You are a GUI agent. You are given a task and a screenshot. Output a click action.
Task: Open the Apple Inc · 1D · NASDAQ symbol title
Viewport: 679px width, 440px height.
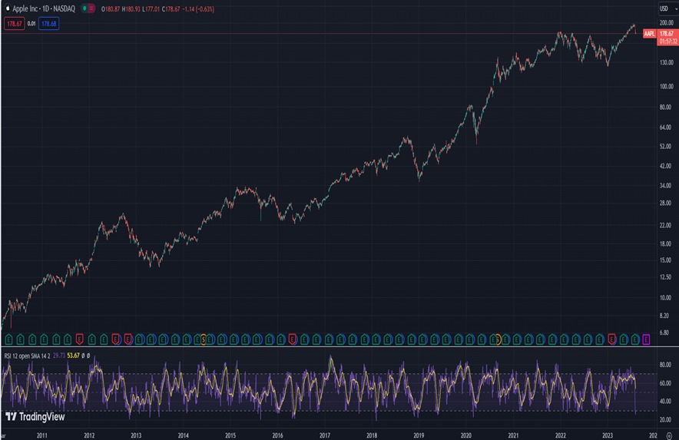(44, 8)
